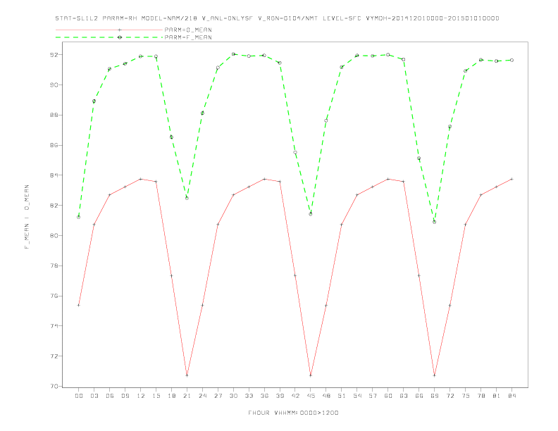Click y-axis tick label 86
The width and height of the screenshot is (558, 431).
tap(54, 145)
